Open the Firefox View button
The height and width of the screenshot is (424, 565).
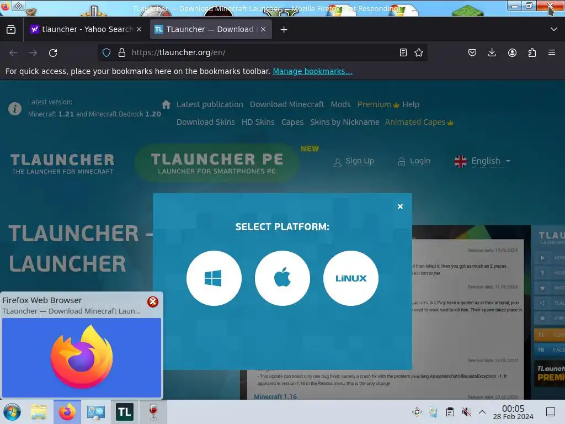[x=11, y=29]
